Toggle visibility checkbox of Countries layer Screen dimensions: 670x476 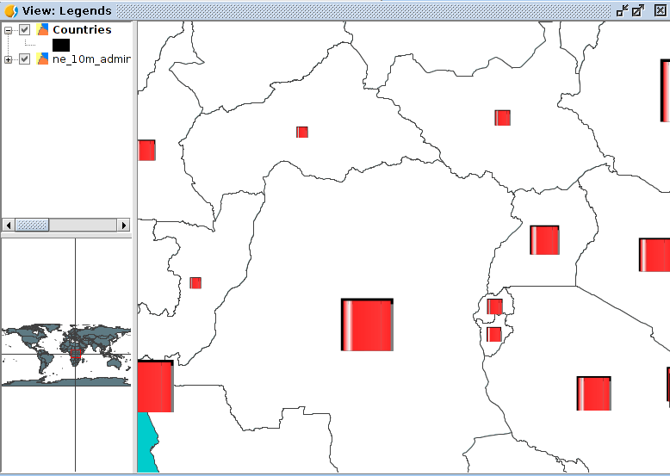click(25, 30)
